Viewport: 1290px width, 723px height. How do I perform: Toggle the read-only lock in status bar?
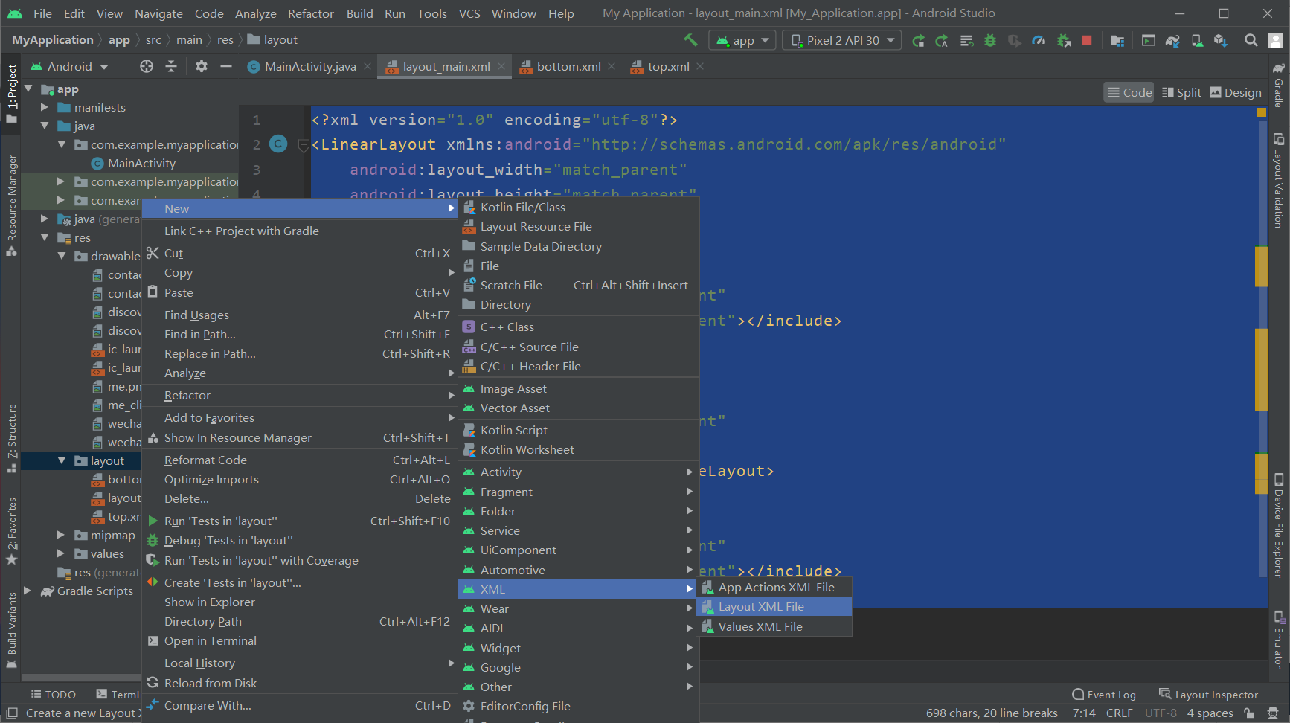click(1249, 713)
